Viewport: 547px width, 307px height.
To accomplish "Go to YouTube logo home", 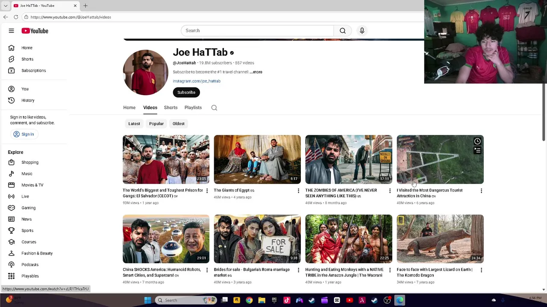I will pyautogui.click(x=35, y=31).
